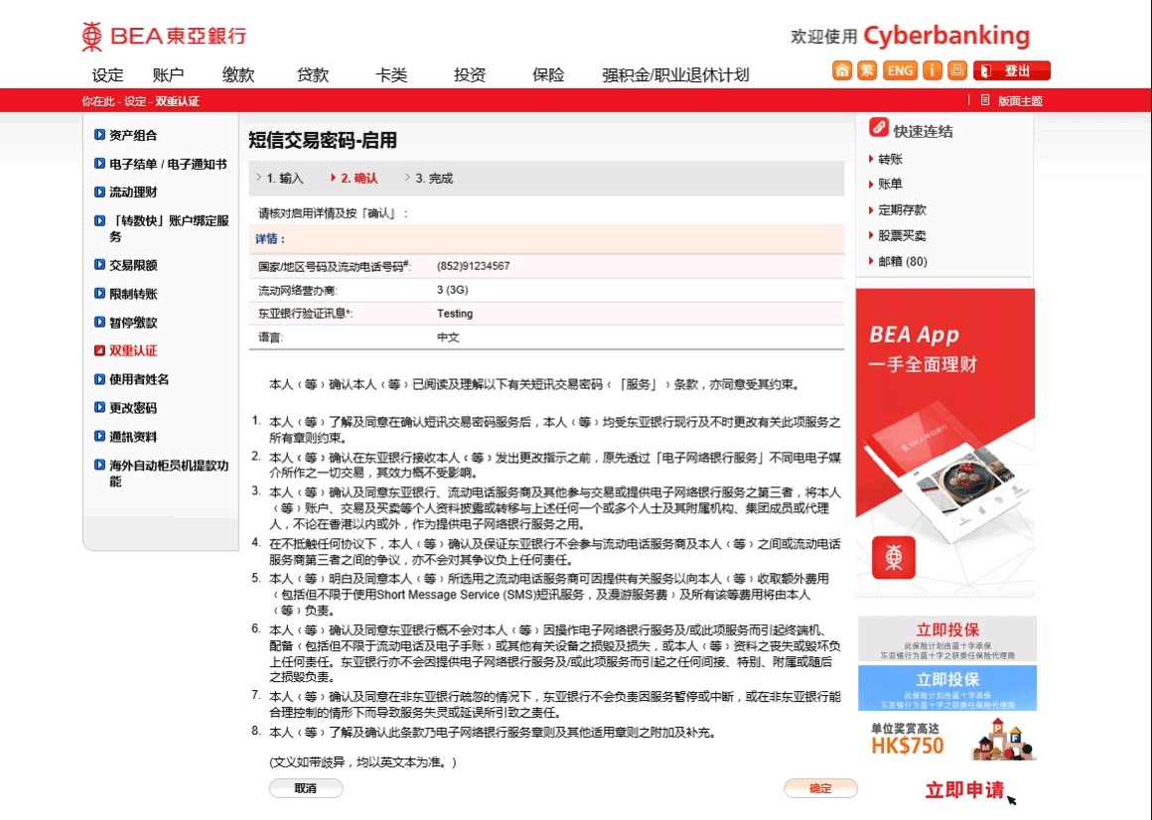The image size is (1152, 820).
Task: Open the 账户 menu
Action: click(168, 74)
